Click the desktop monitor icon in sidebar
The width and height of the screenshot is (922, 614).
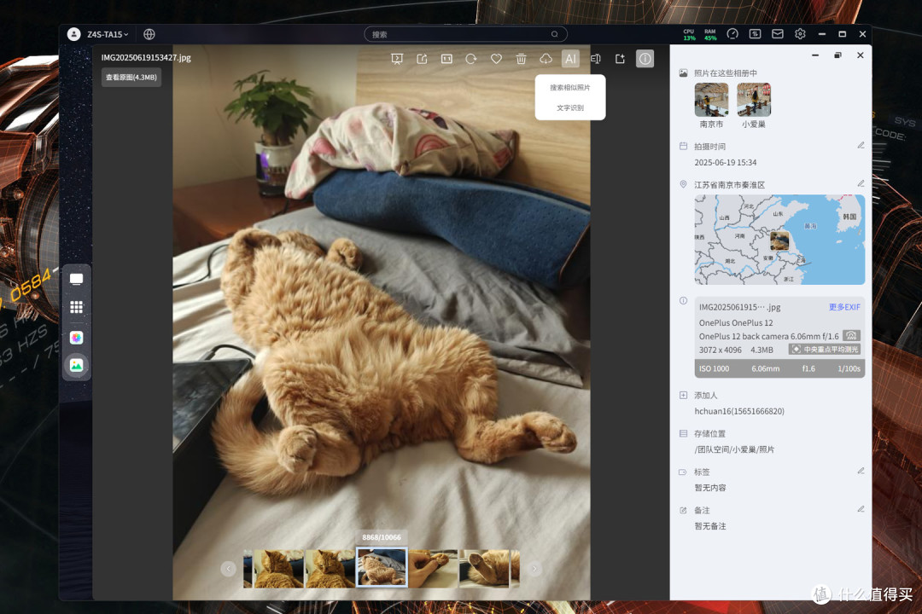point(77,279)
